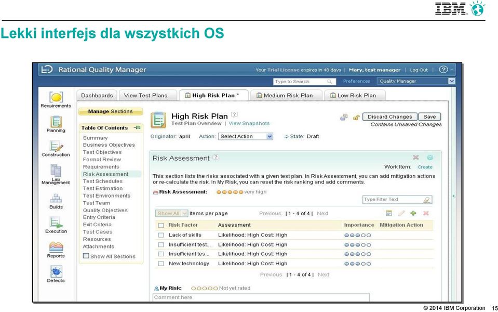Click the help question mark icon in header
The width and height of the screenshot is (498, 312).
tap(443, 69)
